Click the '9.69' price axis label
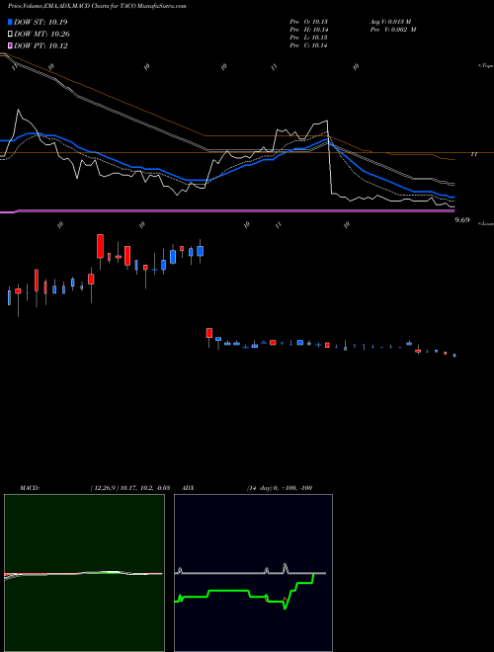The height and width of the screenshot is (652, 494). coord(462,220)
